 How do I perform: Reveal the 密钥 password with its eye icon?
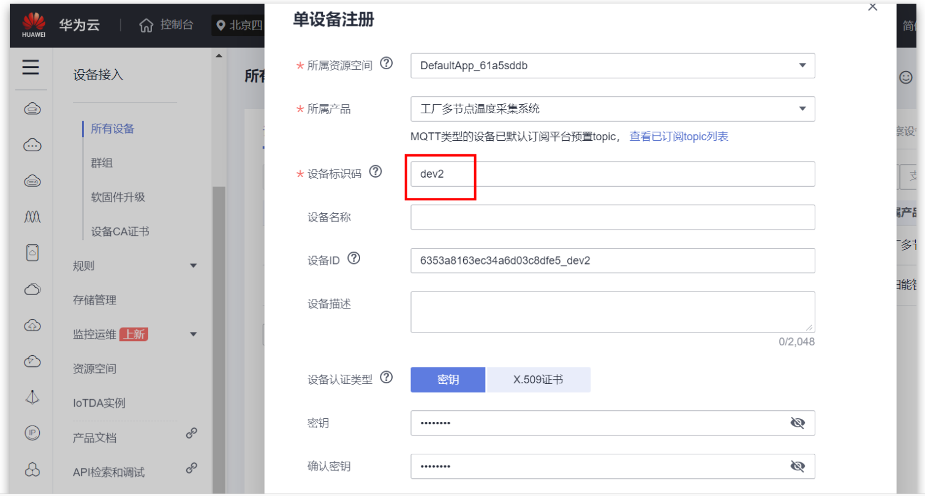coord(797,423)
